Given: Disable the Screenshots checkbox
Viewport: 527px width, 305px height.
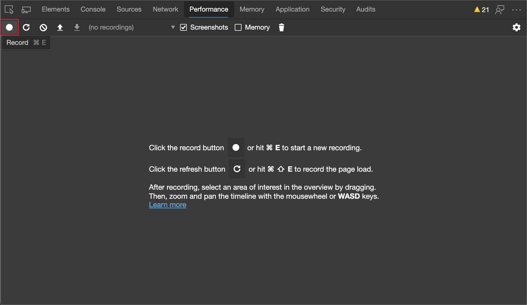Looking at the screenshot, I should [183, 27].
